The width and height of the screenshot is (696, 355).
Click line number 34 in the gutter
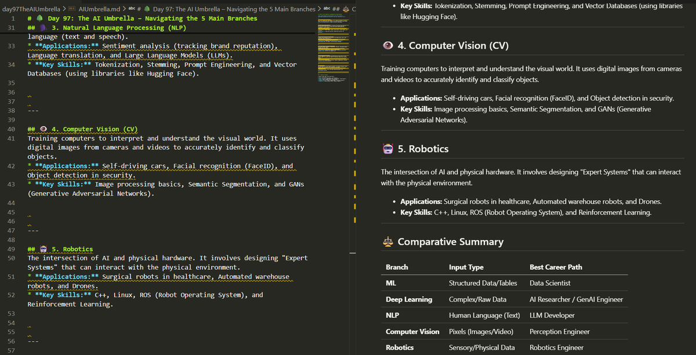[12, 65]
